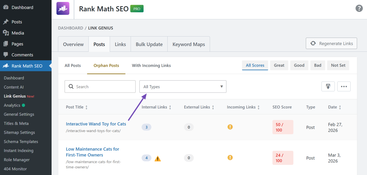This screenshot has height=175, width=367.
Task: Click the Regenerate Links refresh icon
Action: (x=313, y=43)
